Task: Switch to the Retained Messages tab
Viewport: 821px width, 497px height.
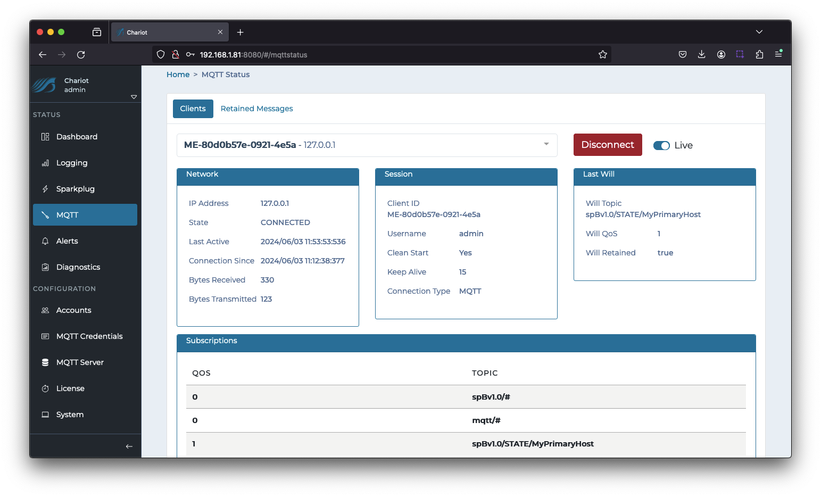Action: 257,109
